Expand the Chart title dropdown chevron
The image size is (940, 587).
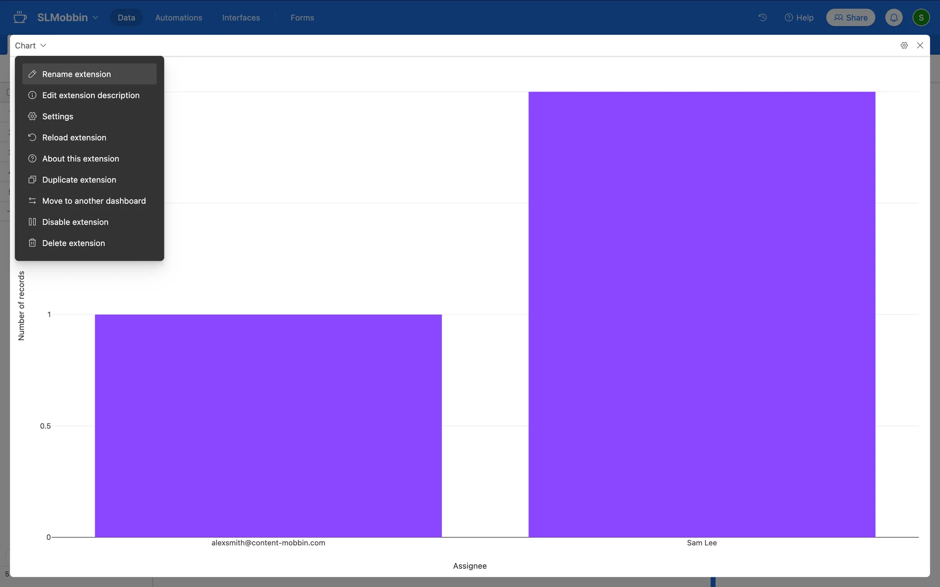pyautogui.click(x=44, y=45)
